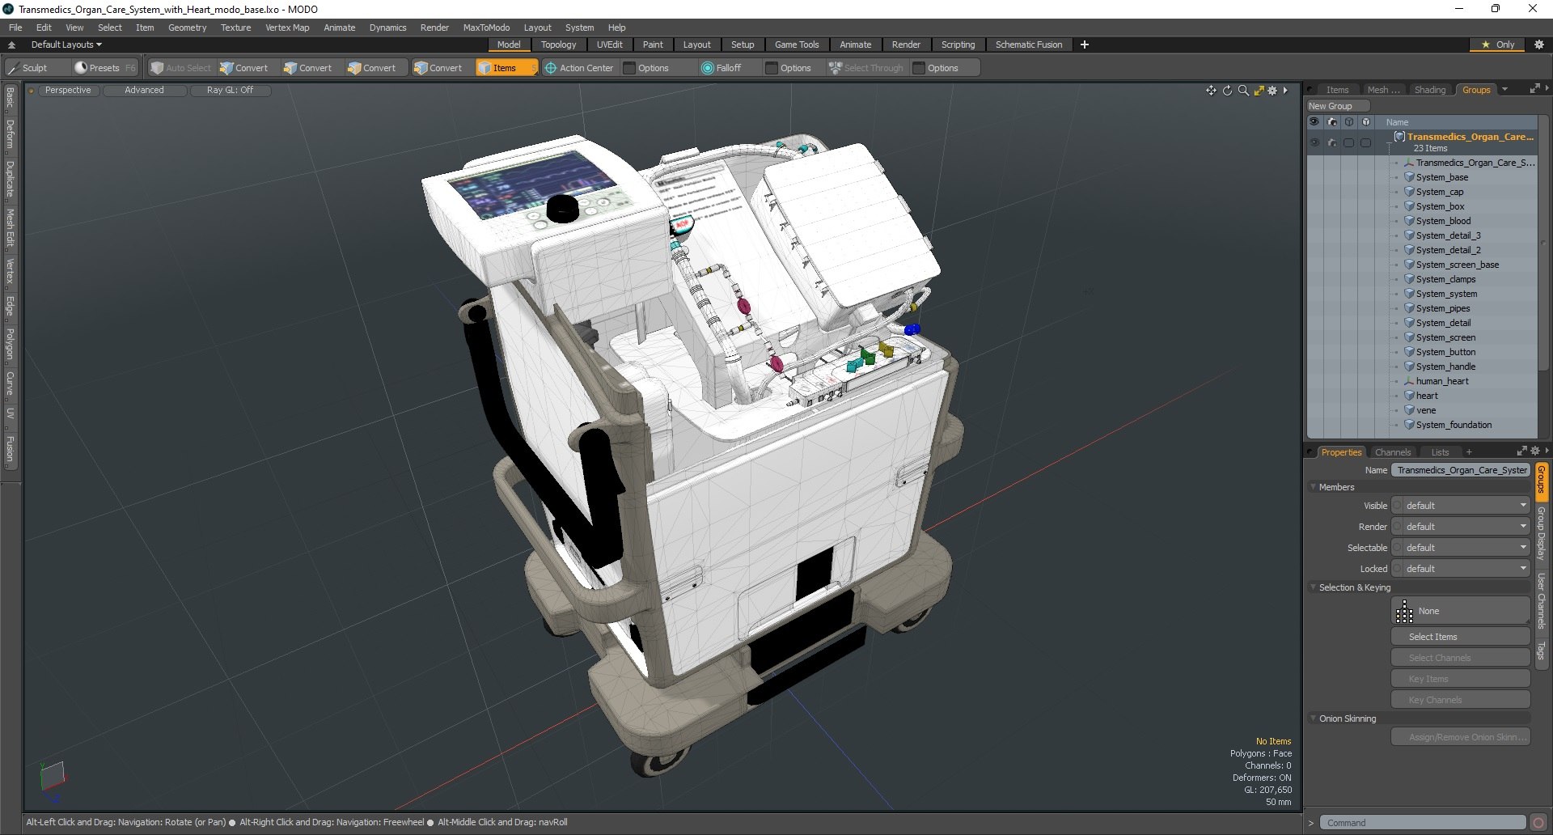Open the Default Layouts dropdown
This screenshot has height=835, width=1553.
66,45
